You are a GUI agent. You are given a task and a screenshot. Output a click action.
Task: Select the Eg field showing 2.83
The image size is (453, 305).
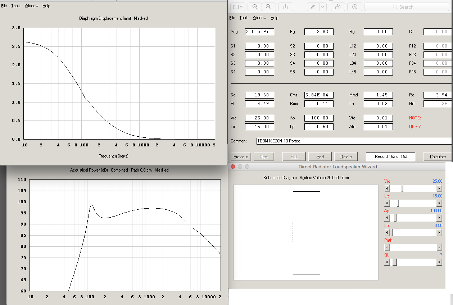coord(319,32)
